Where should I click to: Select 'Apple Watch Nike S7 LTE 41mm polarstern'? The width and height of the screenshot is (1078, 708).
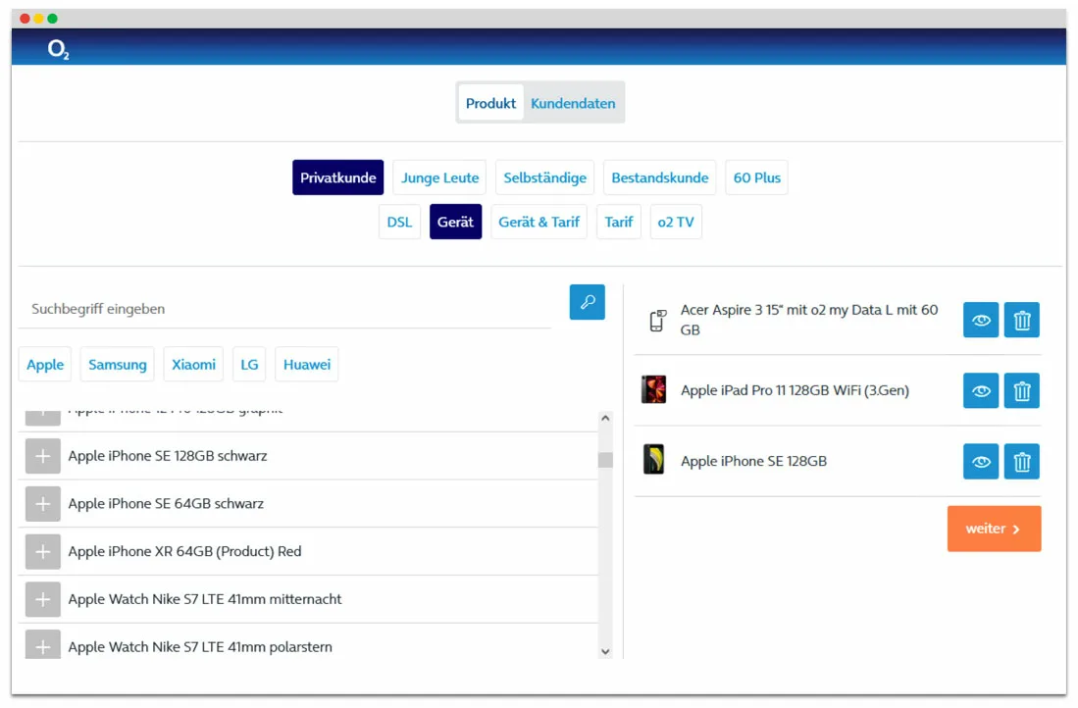pos(199,647)
